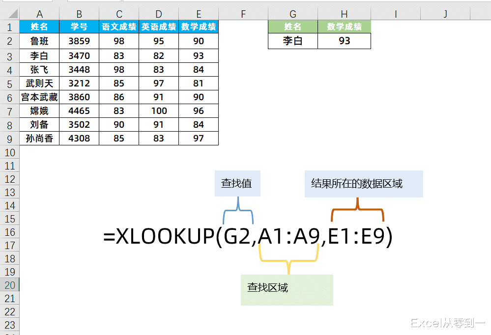Select column A header letter
The image size is (491, 335).
coord(39,14)
